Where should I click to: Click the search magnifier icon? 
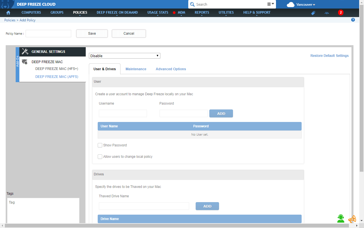pos(192,4)
